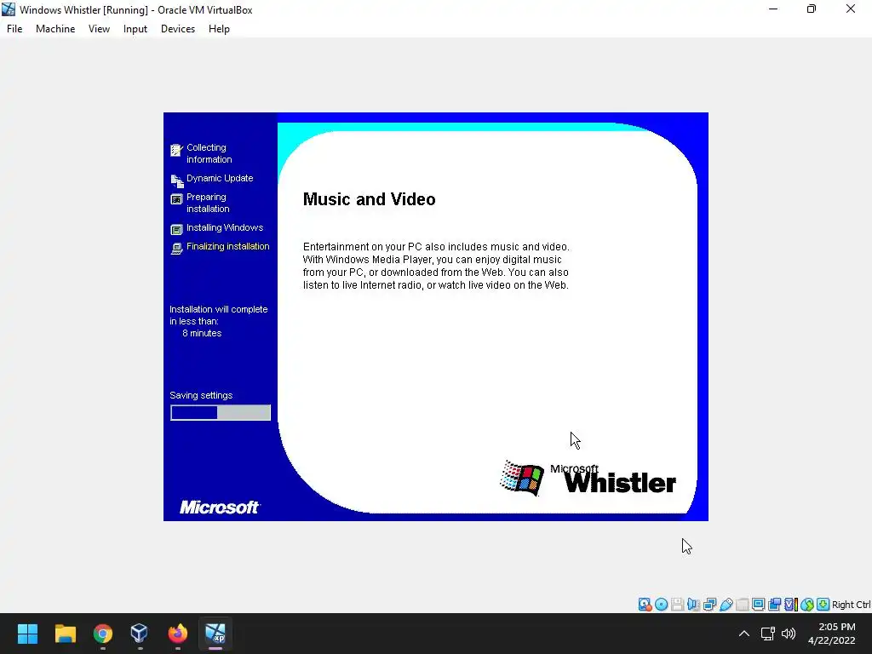The width and height of the screenshot is (872, 654).
Task: Click the Saving settings status text
Action: point(201,395)
